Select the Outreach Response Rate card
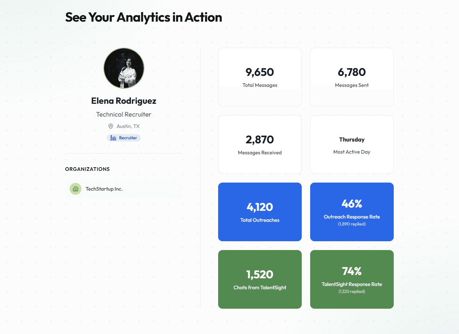The height and width of the screenshot is (334, 459). coord(352,212)
